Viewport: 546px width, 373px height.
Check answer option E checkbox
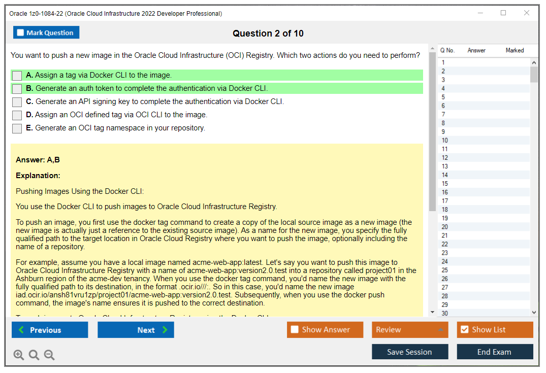tap(17, 128)
